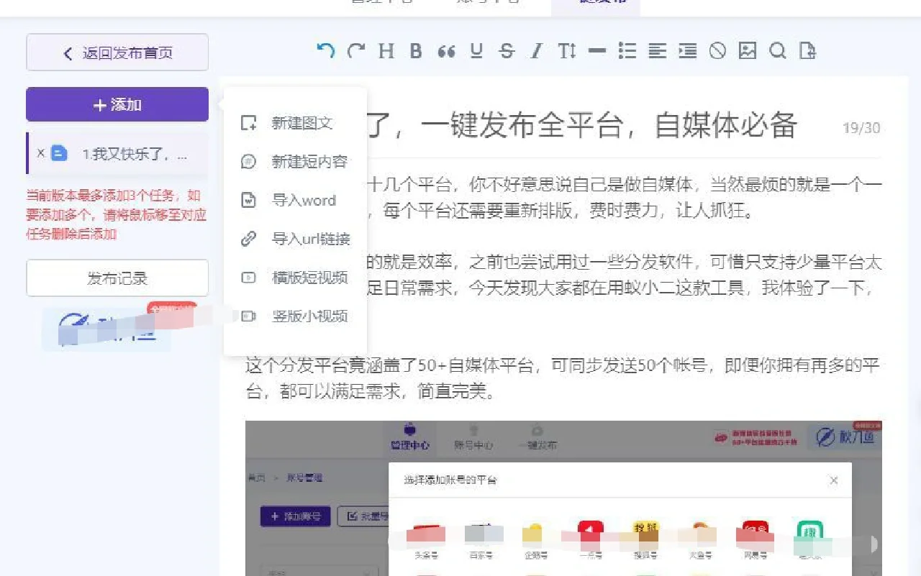The height and width of the screenshot is (576, 921).
Task: Click the bulleted list icon
Action: [x=627, y=51]
